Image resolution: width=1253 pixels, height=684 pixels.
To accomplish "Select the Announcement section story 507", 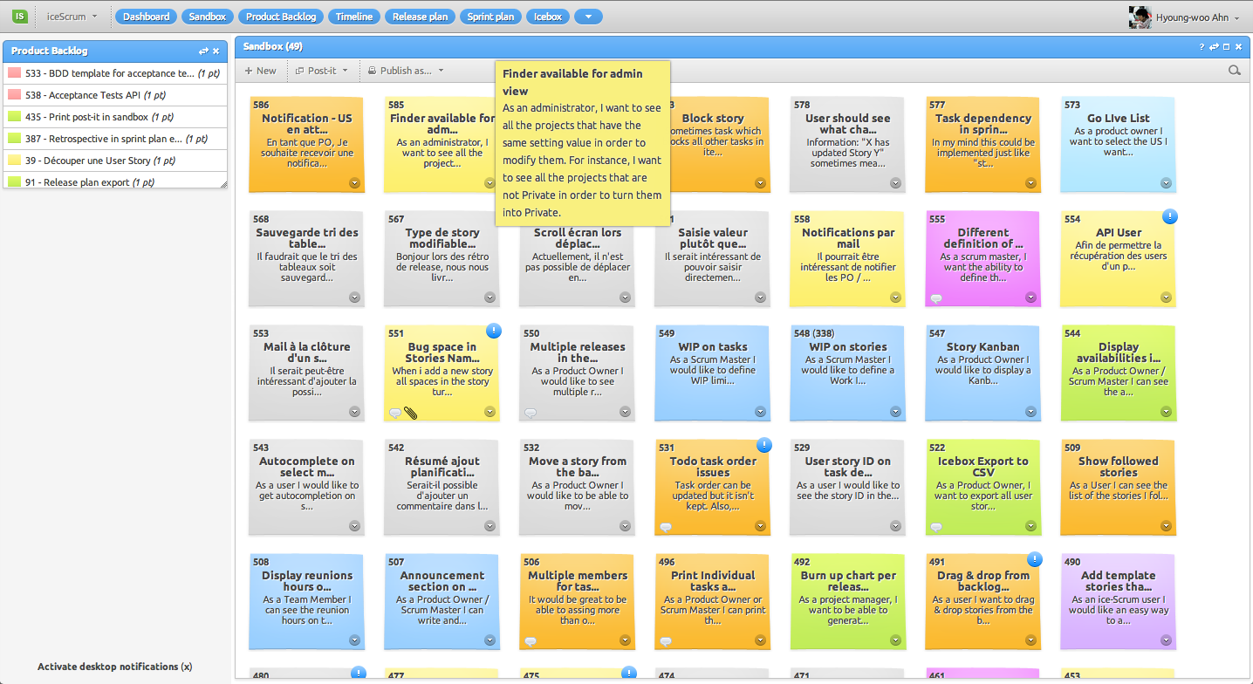I will (442, 601).
